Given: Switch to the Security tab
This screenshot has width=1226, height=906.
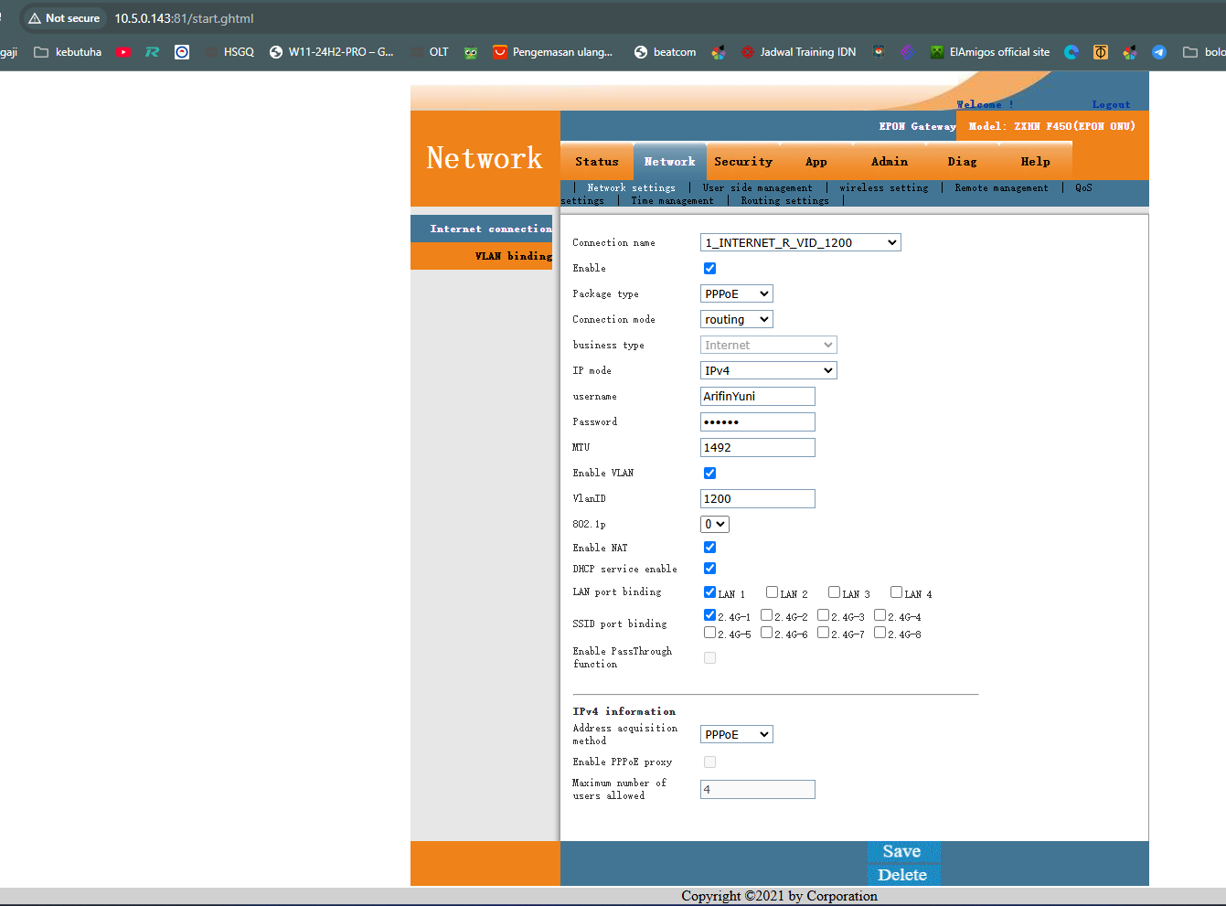Looking at the screenshot, I should coord(742,162).
